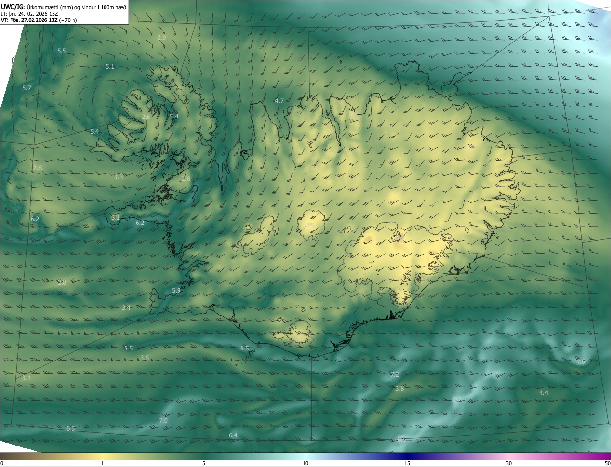Click the dark navy section of the color bar
Viewport: 611px width, 467px height.
point(407,456)
